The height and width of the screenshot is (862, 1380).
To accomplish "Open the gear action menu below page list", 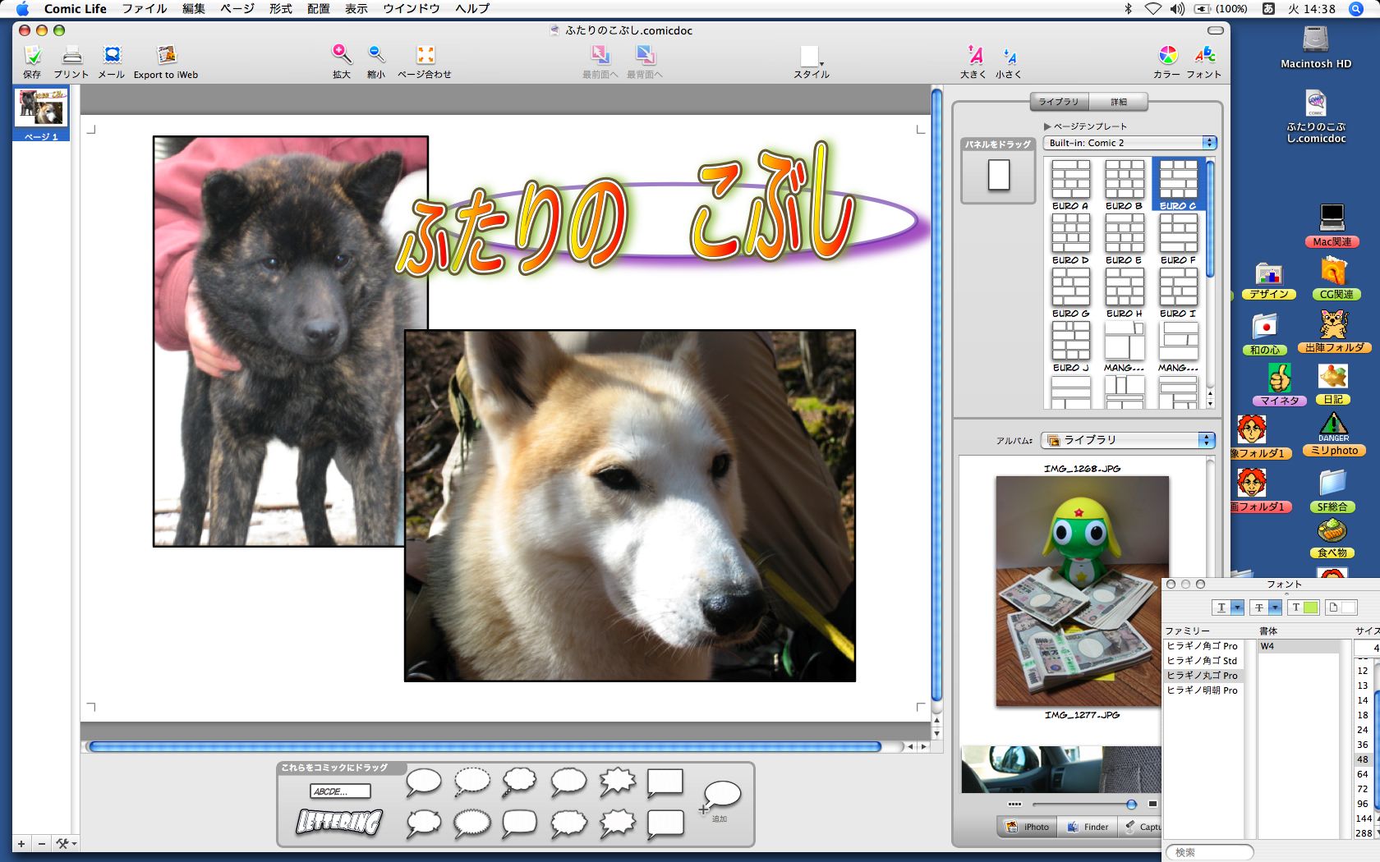I will 67,843.
